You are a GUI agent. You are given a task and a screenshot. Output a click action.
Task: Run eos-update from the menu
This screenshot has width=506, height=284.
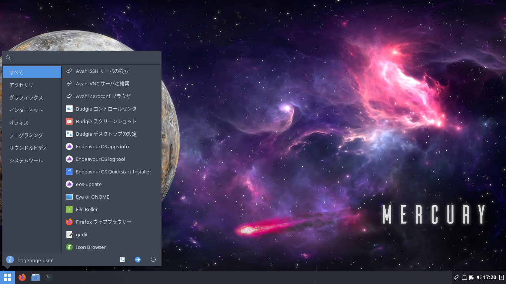point(111,184)
